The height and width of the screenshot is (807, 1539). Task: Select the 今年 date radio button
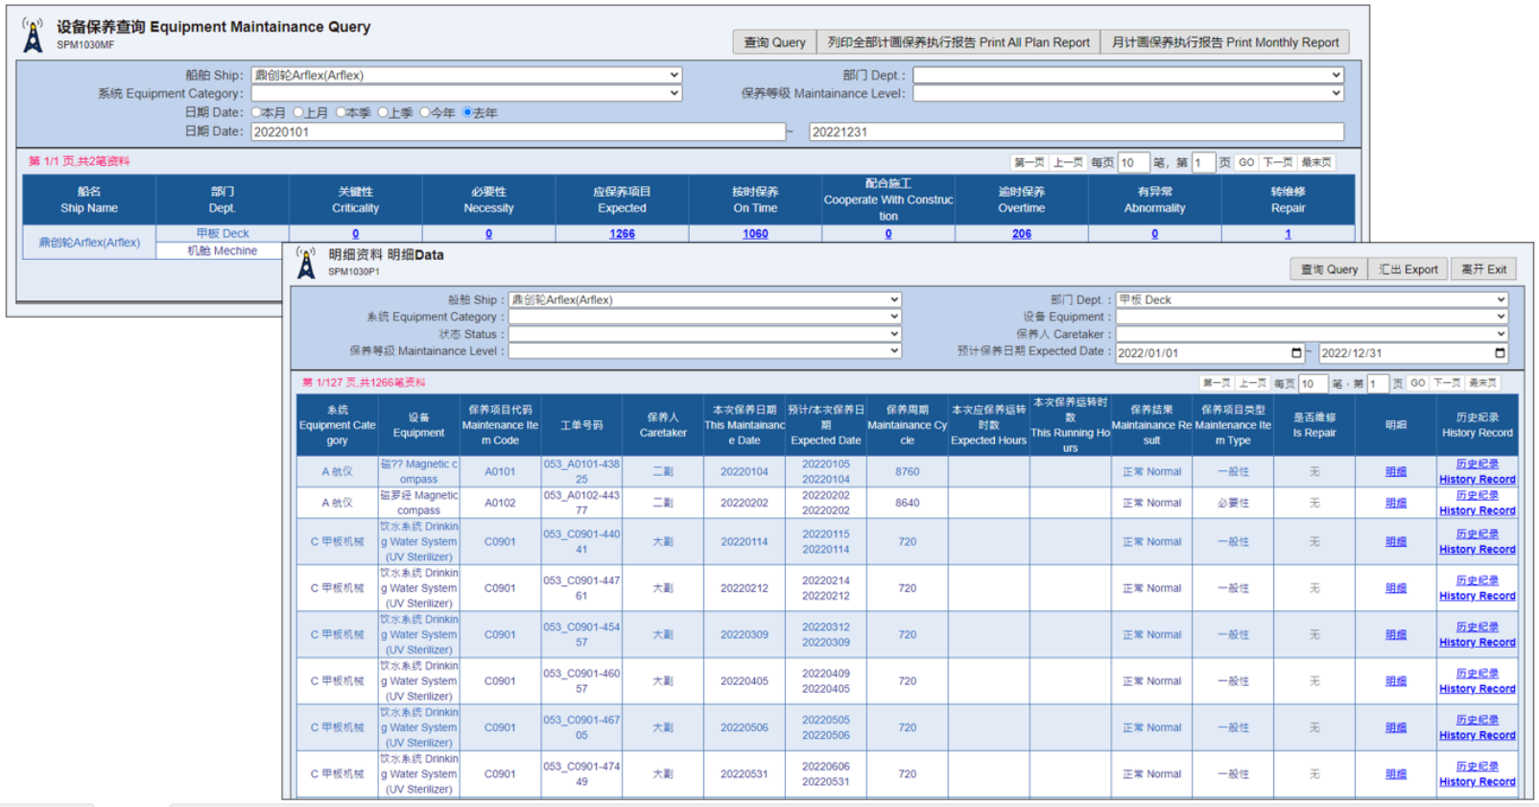[x=425, y=112]
